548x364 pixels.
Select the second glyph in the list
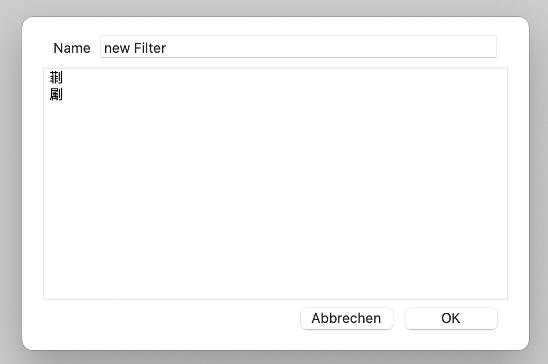pos(56,95)
